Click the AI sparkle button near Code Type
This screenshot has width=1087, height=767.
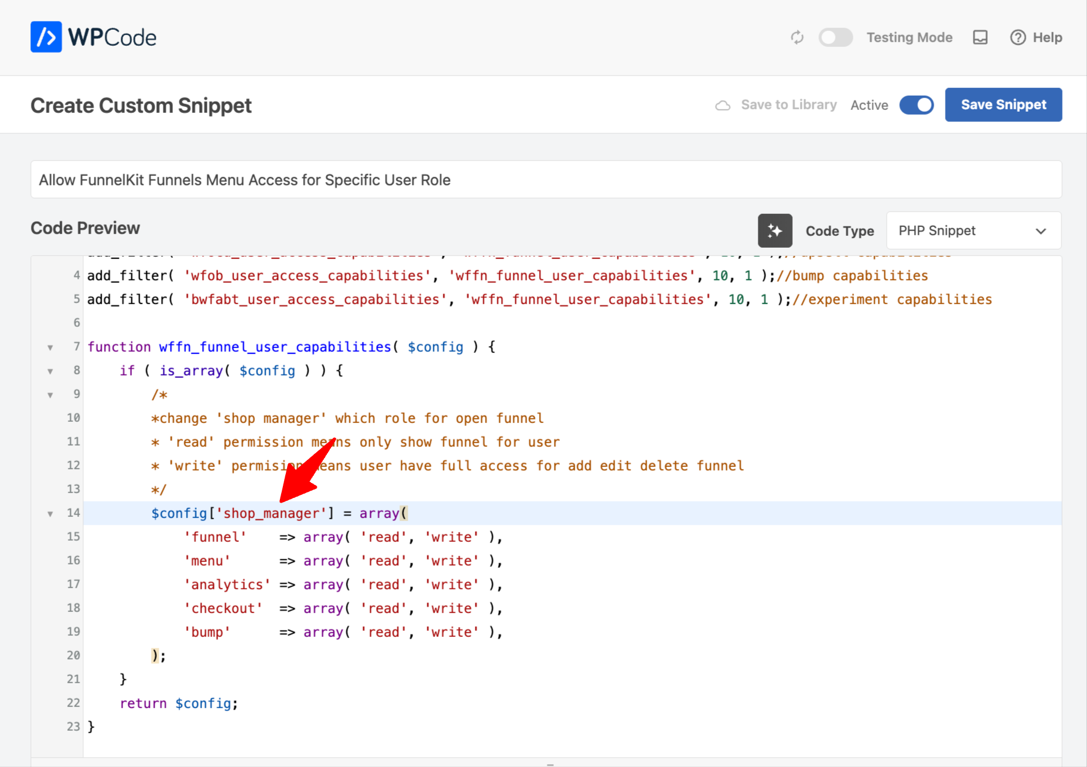pos(775,231)
